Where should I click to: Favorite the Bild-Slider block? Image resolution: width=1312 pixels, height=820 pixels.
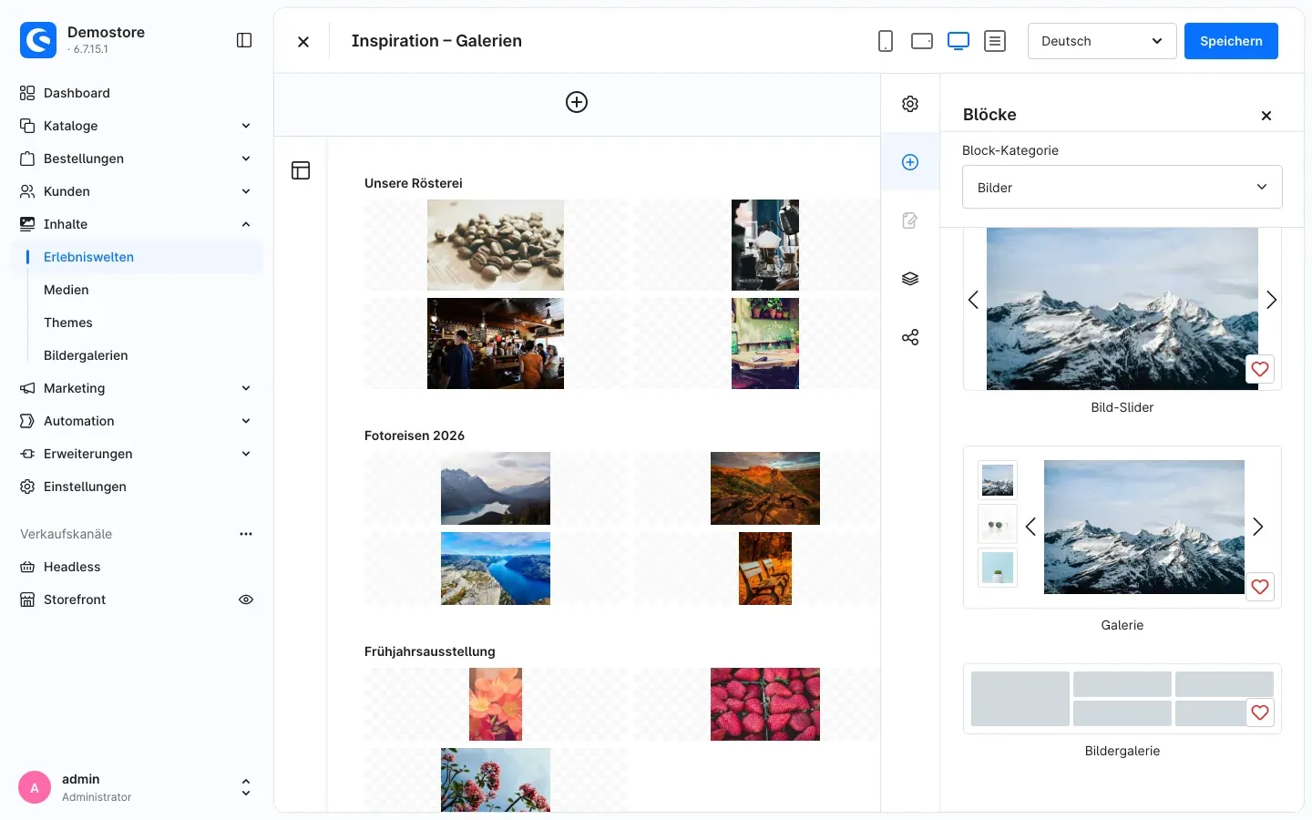point(1260,369)
